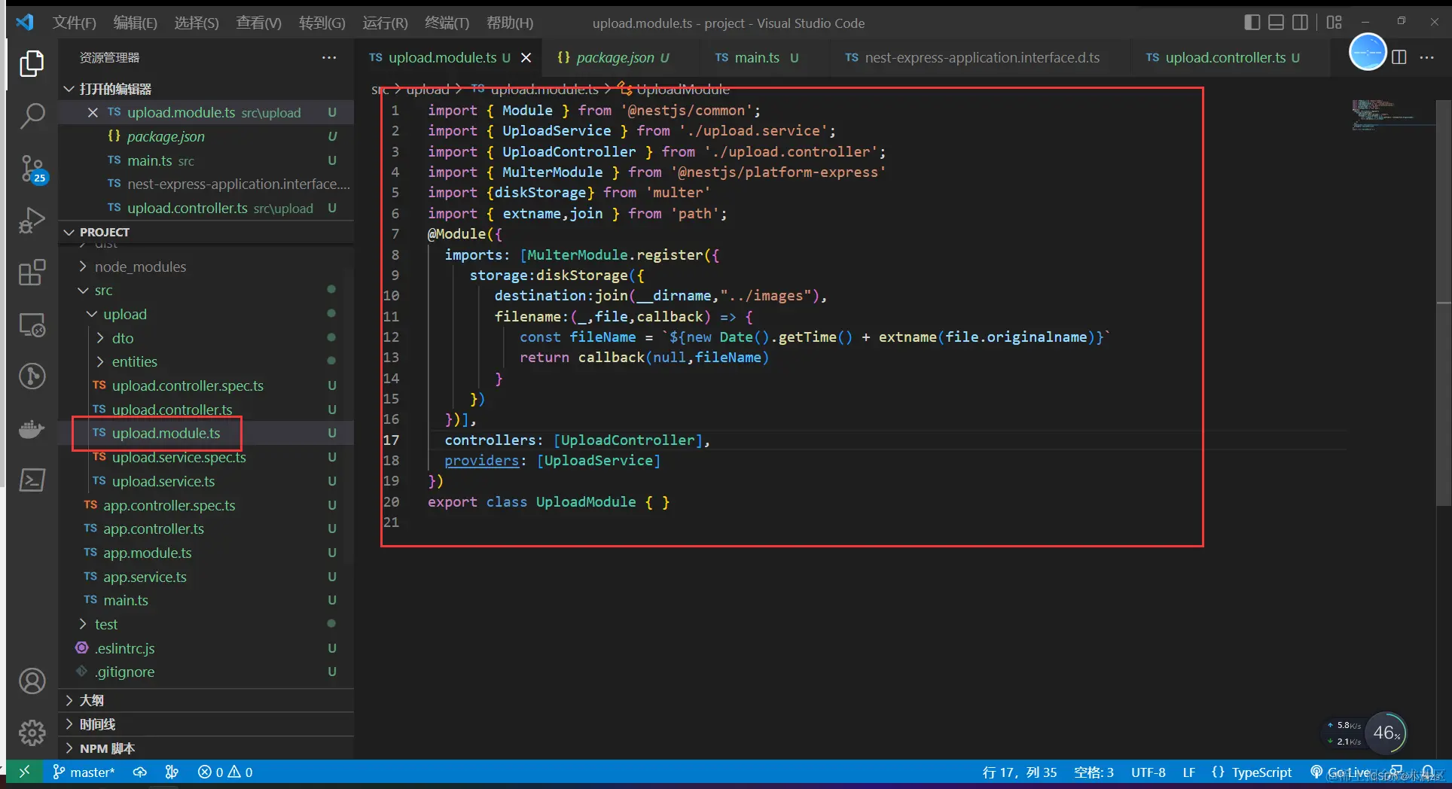
Task: Open the Manage gear icon
Action: (32, 732)
